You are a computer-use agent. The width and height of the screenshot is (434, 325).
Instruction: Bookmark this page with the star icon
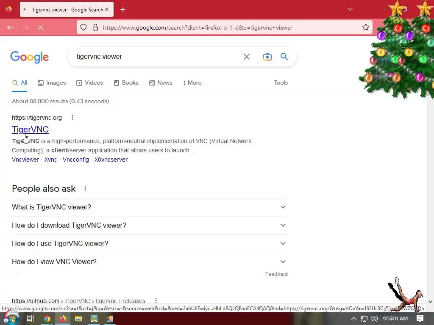click(366, 27)
